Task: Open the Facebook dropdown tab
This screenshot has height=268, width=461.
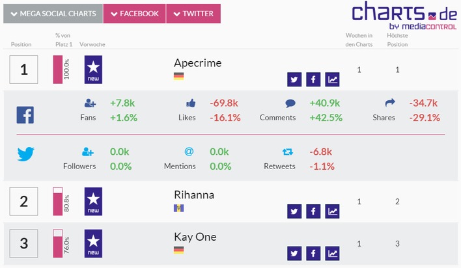Action: tap(134, 14)
